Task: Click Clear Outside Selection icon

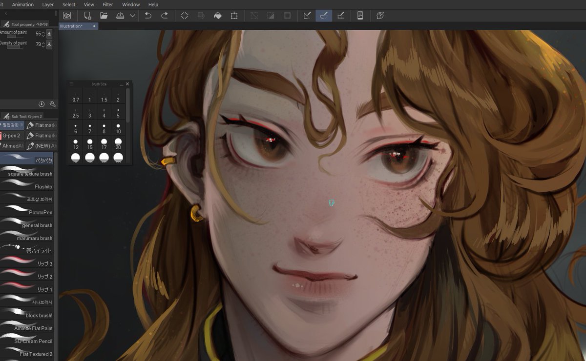Action: pyautogui.click(x=201, y=16)
